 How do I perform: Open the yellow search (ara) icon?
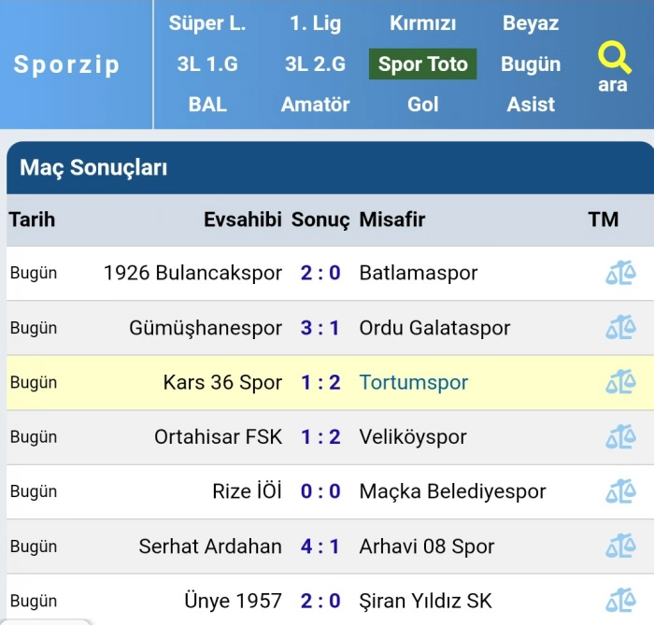pos(614,66)
